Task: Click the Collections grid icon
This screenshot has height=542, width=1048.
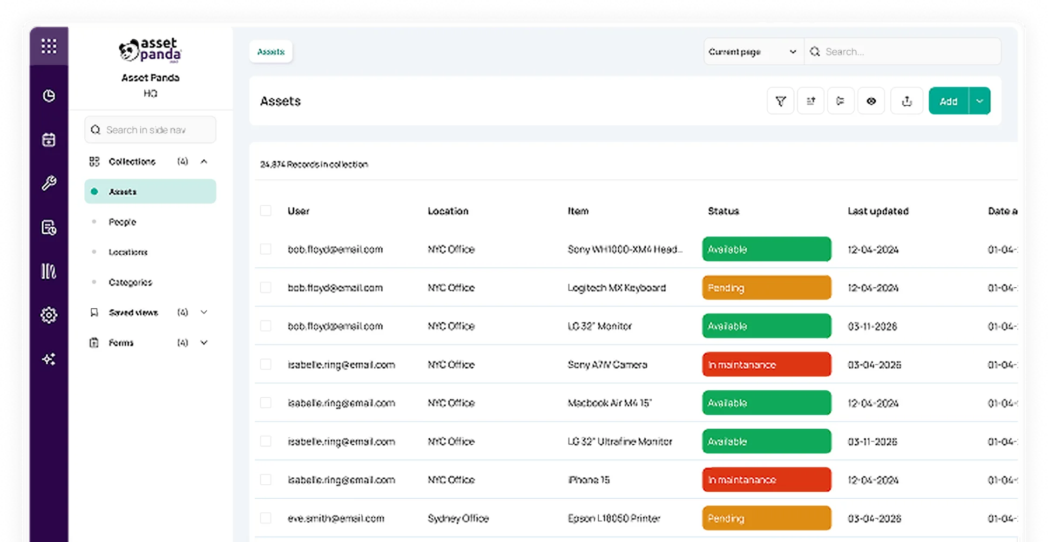Action: click(94, 161)
